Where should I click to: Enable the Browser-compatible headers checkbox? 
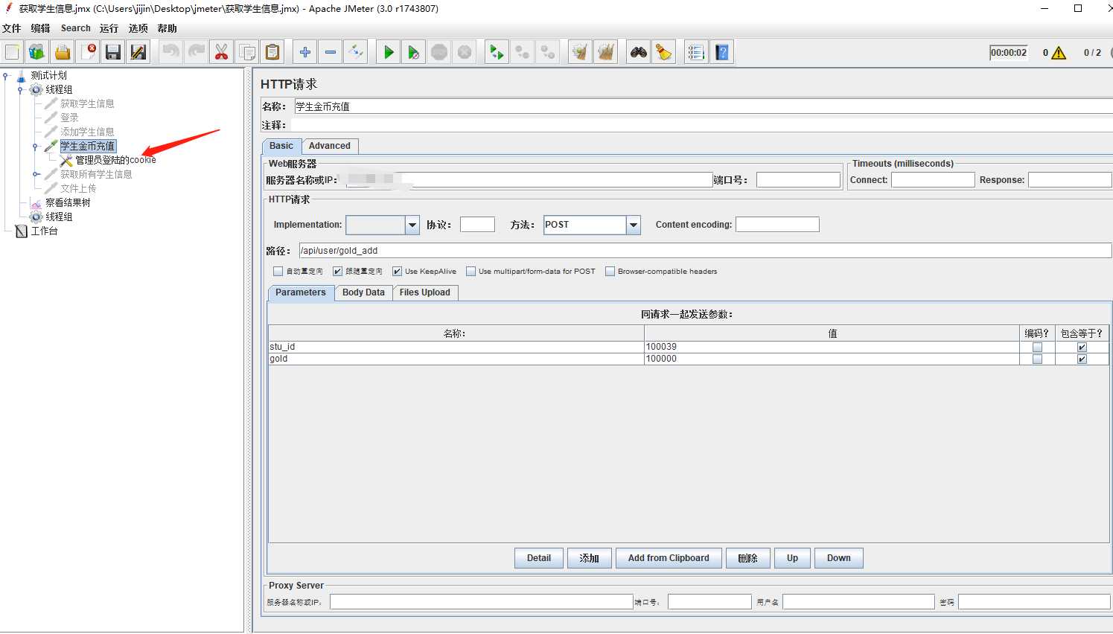click(x=610, y=272)
